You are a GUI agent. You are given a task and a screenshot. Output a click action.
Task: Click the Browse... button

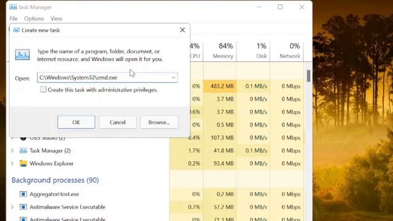coord(159,122)
